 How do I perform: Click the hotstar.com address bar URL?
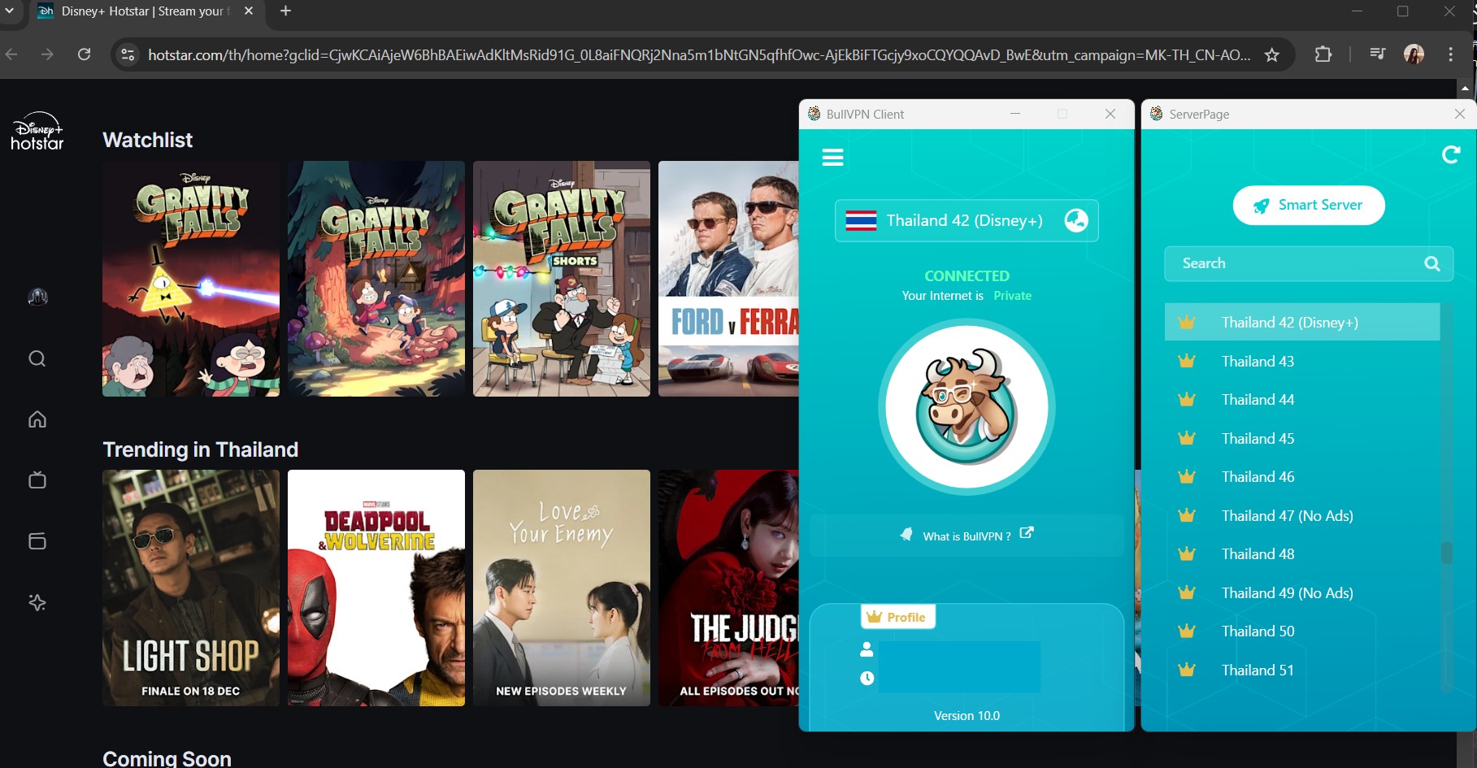(699, 55)
